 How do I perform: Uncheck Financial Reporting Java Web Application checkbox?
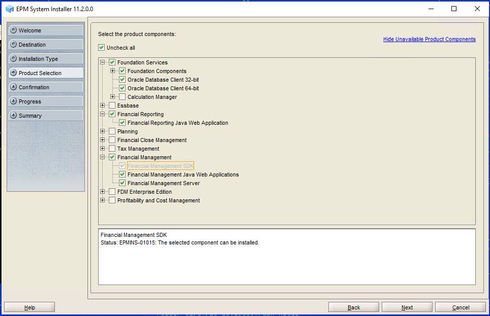tap(122, 123)
